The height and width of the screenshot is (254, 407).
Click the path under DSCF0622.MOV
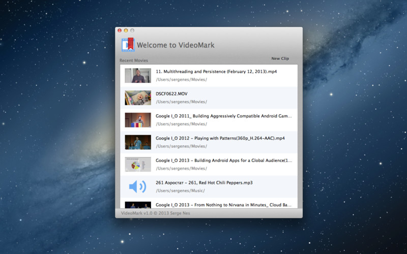tap(182, 102)
